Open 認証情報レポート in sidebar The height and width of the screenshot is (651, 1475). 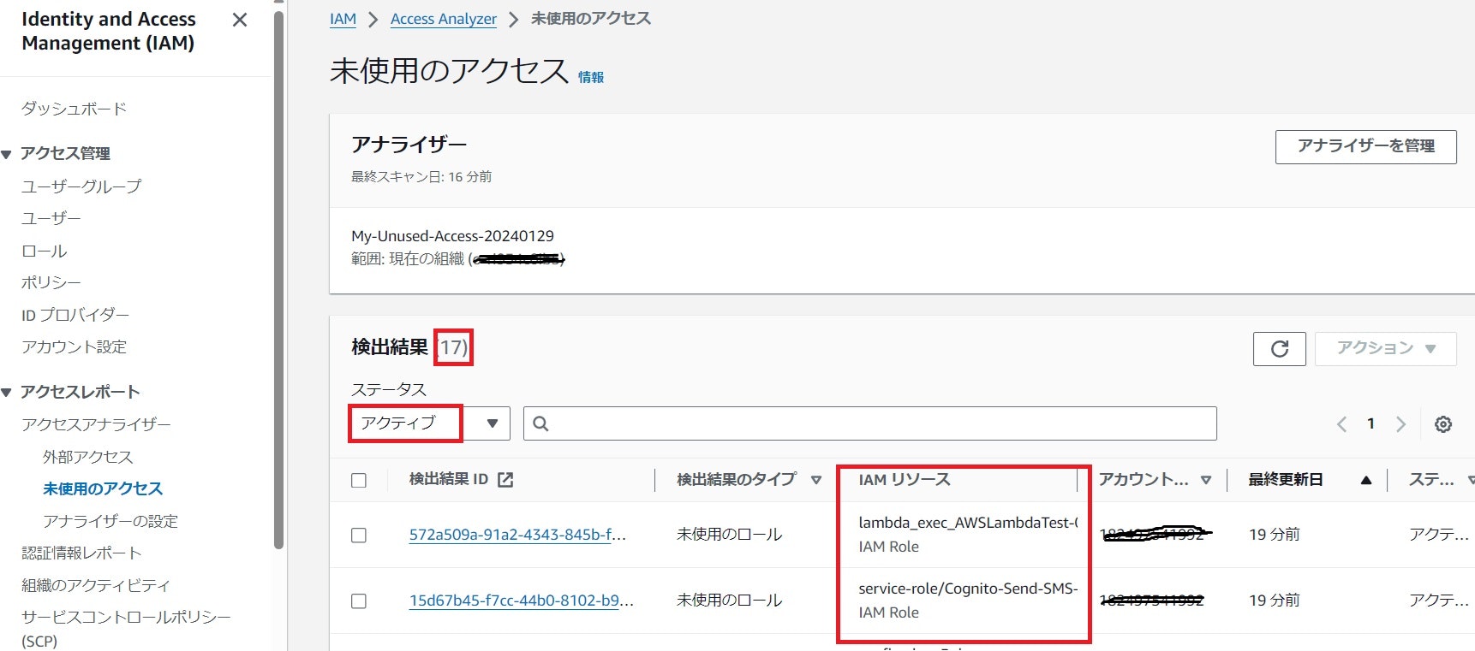point(81,553)
